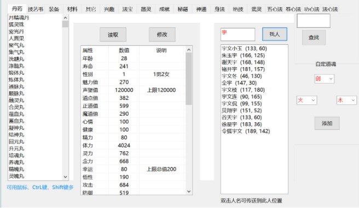
Task: Click the 攻击 value 684
Action: tap(124, 185)
